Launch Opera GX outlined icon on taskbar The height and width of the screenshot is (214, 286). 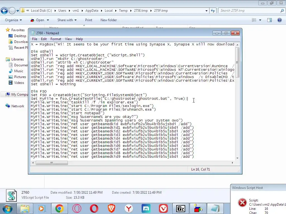click(x=77, y=208)
